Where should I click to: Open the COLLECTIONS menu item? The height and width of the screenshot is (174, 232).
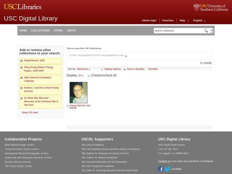tap(40, 31)
